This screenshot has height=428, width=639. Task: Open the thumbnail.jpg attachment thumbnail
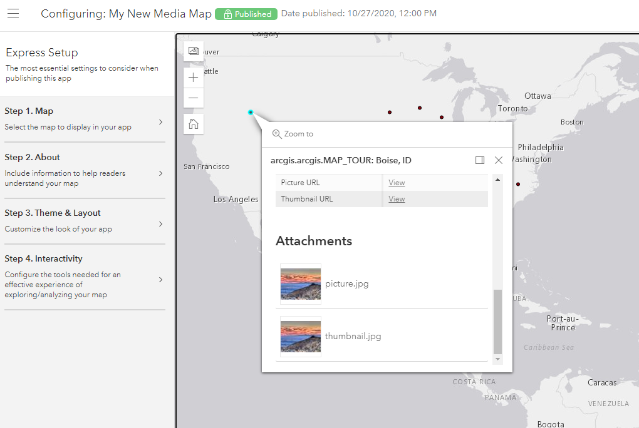[x=301, y=336]
